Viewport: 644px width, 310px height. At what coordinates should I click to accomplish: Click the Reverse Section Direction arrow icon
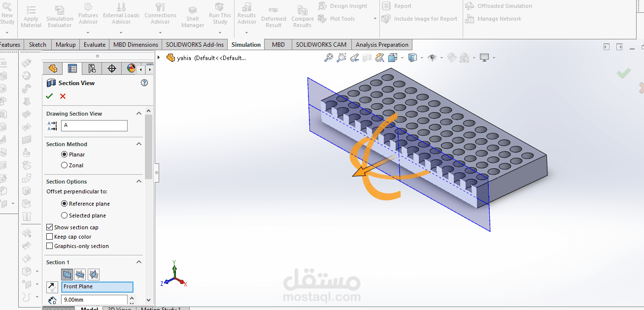coord(52,287)
